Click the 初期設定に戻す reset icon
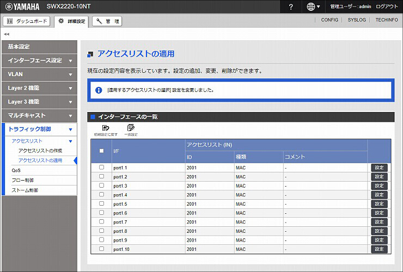 (x=106, y=130)
